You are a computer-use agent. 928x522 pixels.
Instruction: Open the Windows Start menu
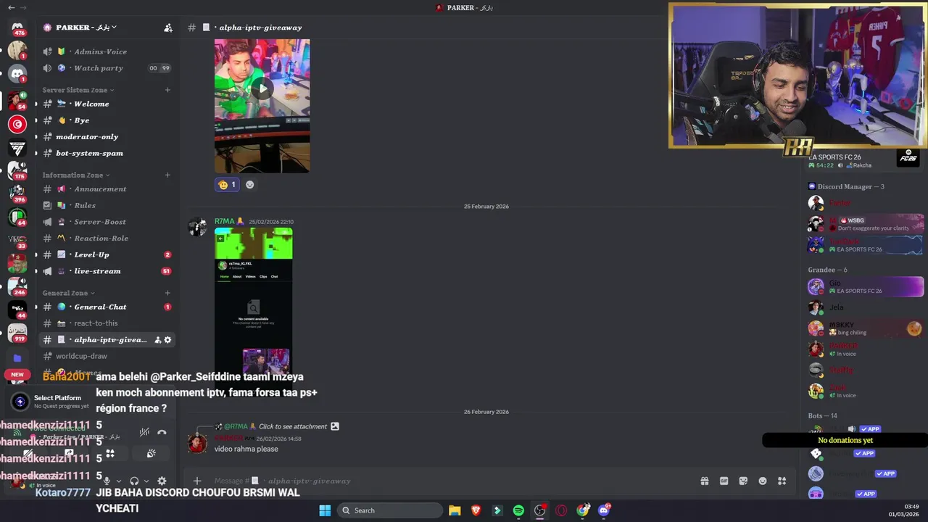point(325,510)
